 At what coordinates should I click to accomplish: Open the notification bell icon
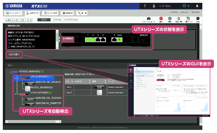click(x=197, y=6)
